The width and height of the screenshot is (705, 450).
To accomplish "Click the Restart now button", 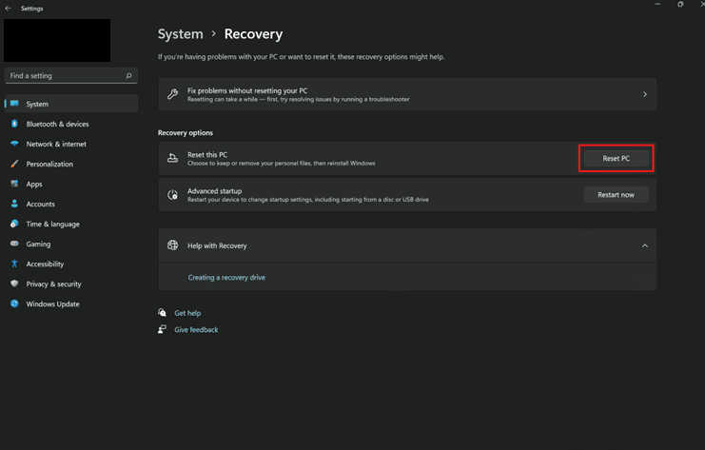I will (616, 195).
